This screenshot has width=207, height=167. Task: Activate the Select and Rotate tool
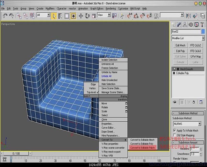(x=87, y=16)
